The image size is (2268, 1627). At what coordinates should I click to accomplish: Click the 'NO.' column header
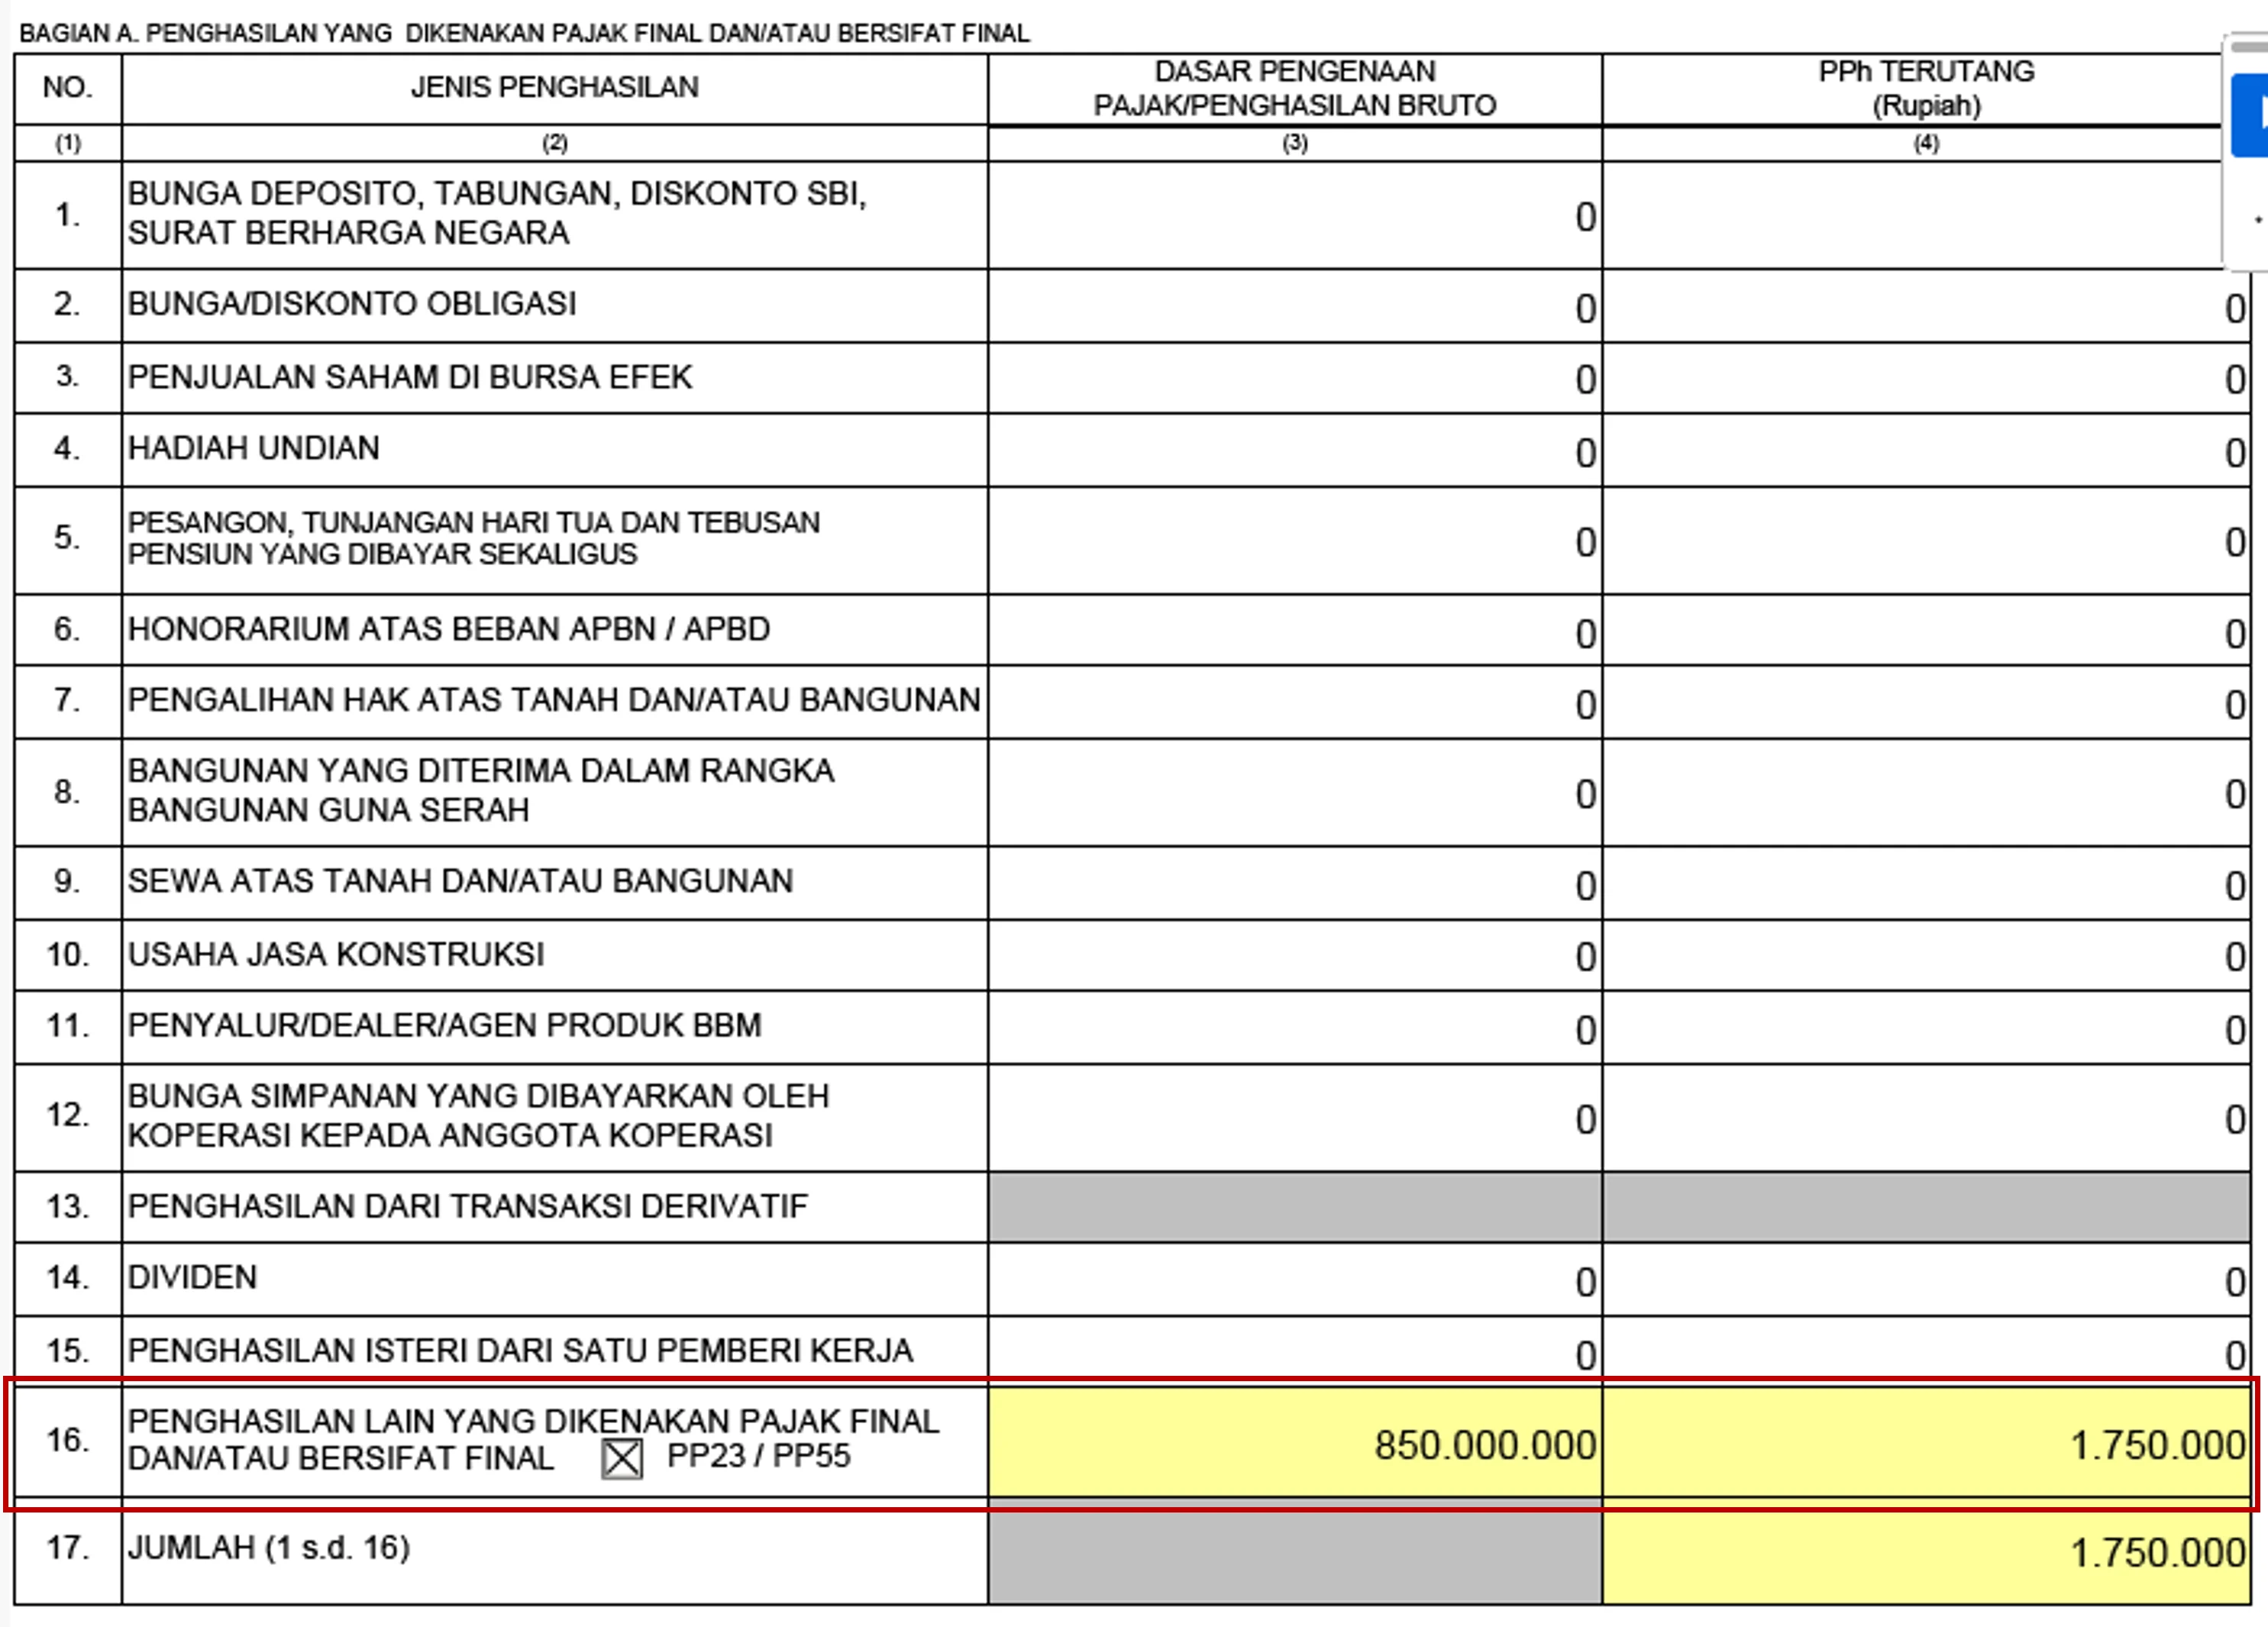[x=68, y=88]
